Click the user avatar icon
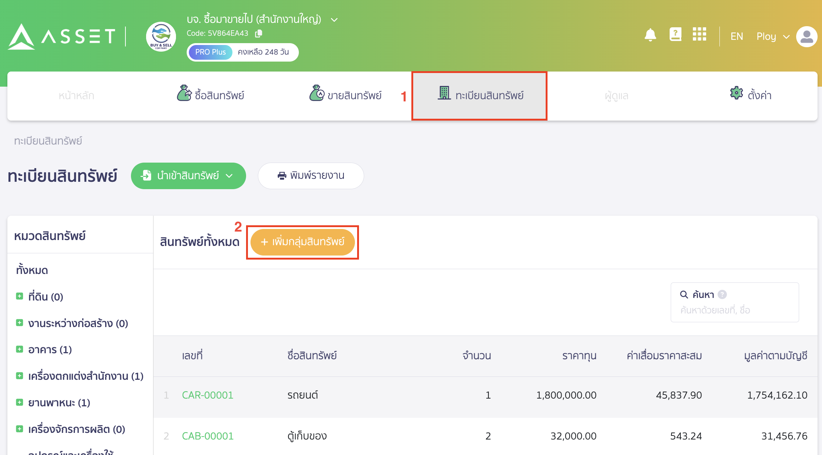Image resolution: width=822 pixels, height=455 pixels. click(x=807, y=37)
